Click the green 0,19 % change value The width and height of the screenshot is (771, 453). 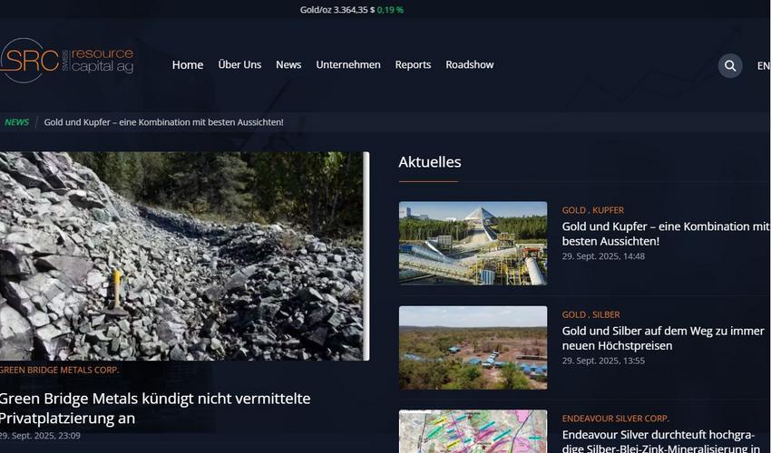390,10
